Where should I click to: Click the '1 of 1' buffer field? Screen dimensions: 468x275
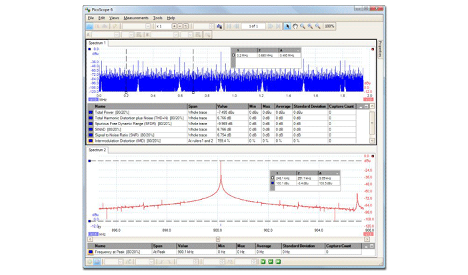point(253,26)
